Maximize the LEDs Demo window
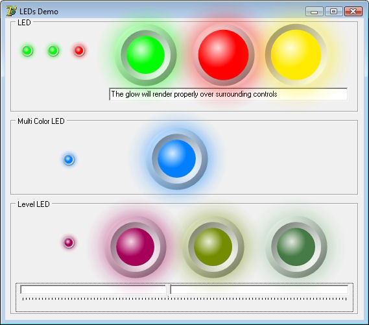 click(333, 12)
